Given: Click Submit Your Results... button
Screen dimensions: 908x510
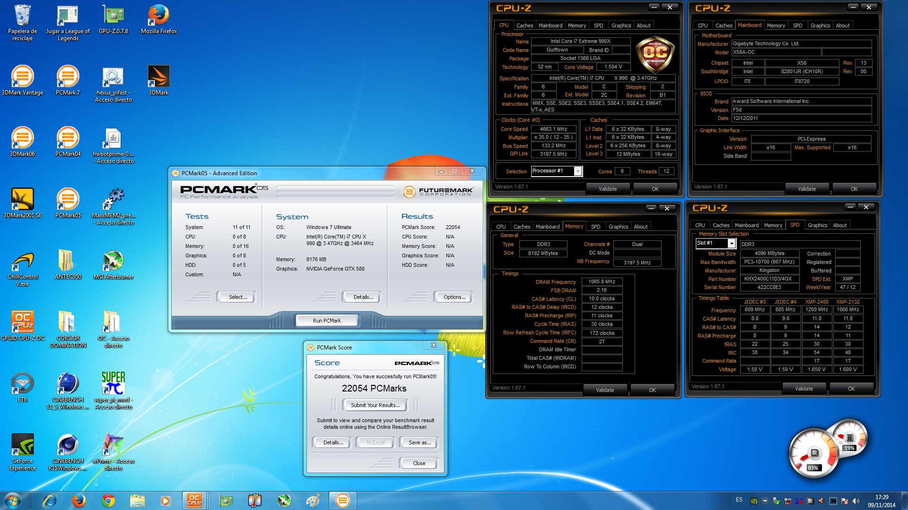Looking at the screenshot, I should [375, 405].
